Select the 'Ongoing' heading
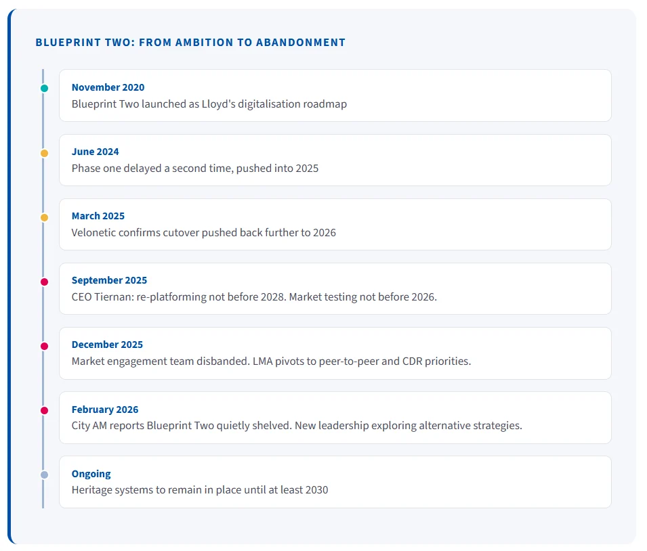Screen dimensions: 647x551 coord(91,475)
